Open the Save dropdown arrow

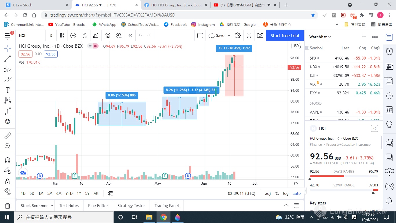(229, 35)
